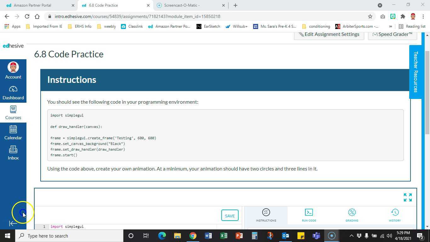Go to the browser home page
This screenshot has height=242, width=430.
[37, 16]
